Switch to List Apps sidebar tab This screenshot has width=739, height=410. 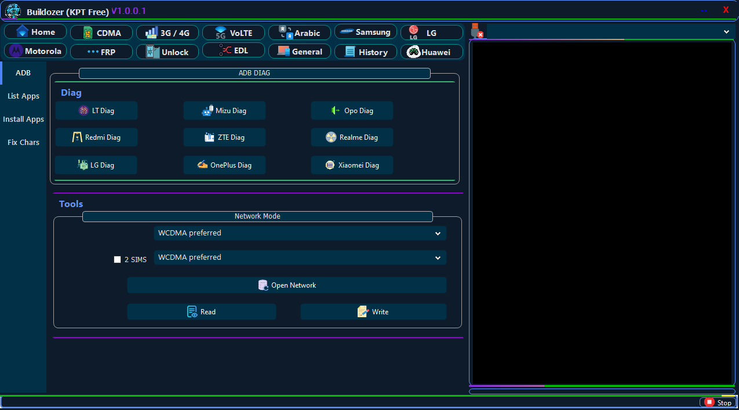[x=23, y=96]
